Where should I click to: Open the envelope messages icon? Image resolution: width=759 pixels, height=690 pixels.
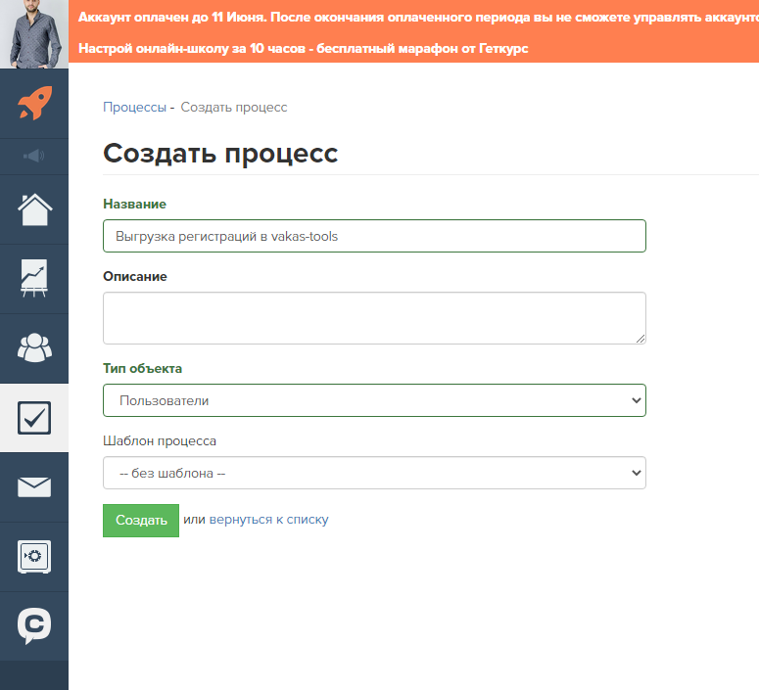(x=34, y=486)
